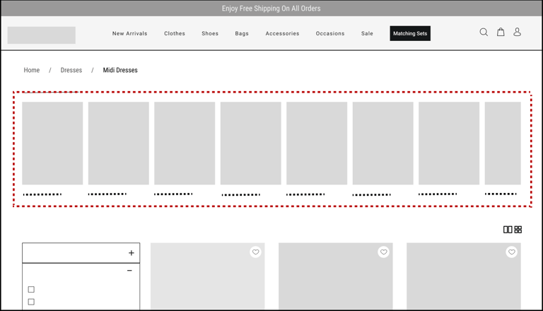Open the Accessories menu
The image size is (543, 311).
(x=282, y=34)
